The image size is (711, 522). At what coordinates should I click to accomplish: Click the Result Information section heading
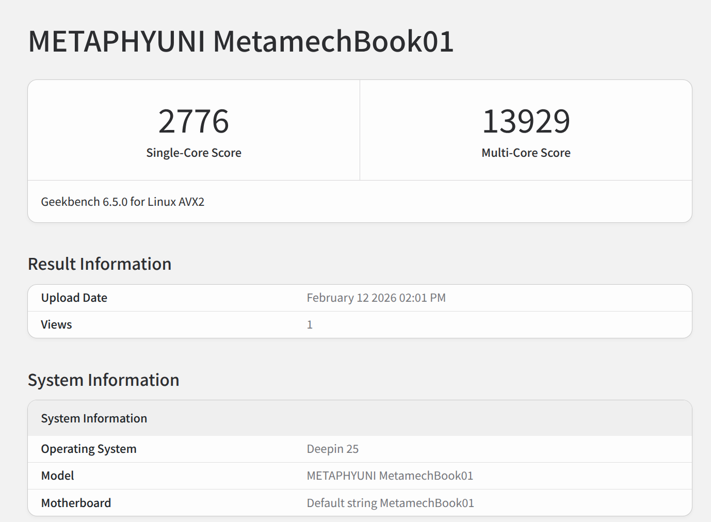click(100, 264)
